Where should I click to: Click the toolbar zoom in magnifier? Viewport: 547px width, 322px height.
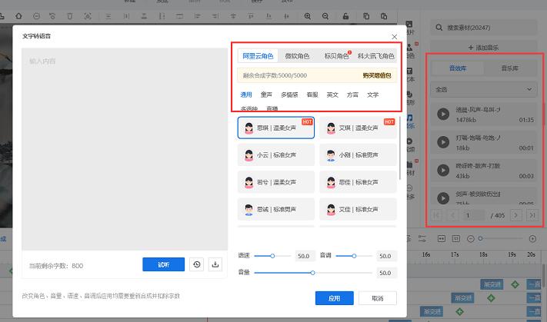pos(307,16)
